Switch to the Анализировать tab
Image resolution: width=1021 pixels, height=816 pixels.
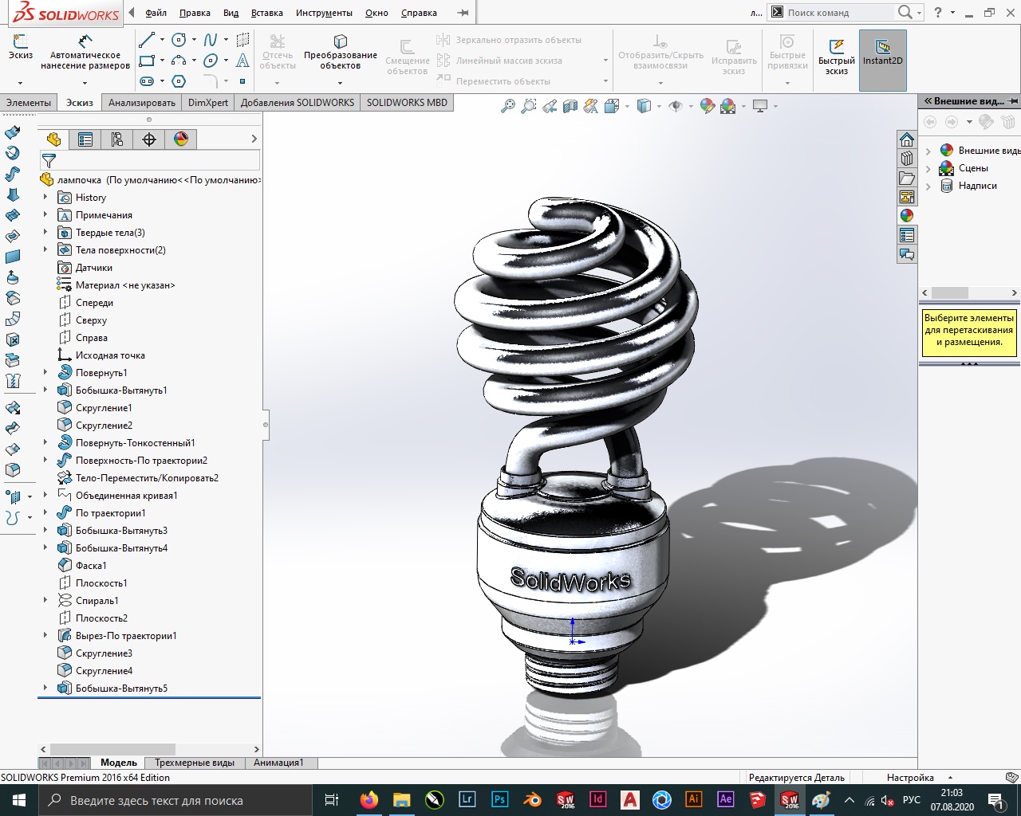(142, 103)
